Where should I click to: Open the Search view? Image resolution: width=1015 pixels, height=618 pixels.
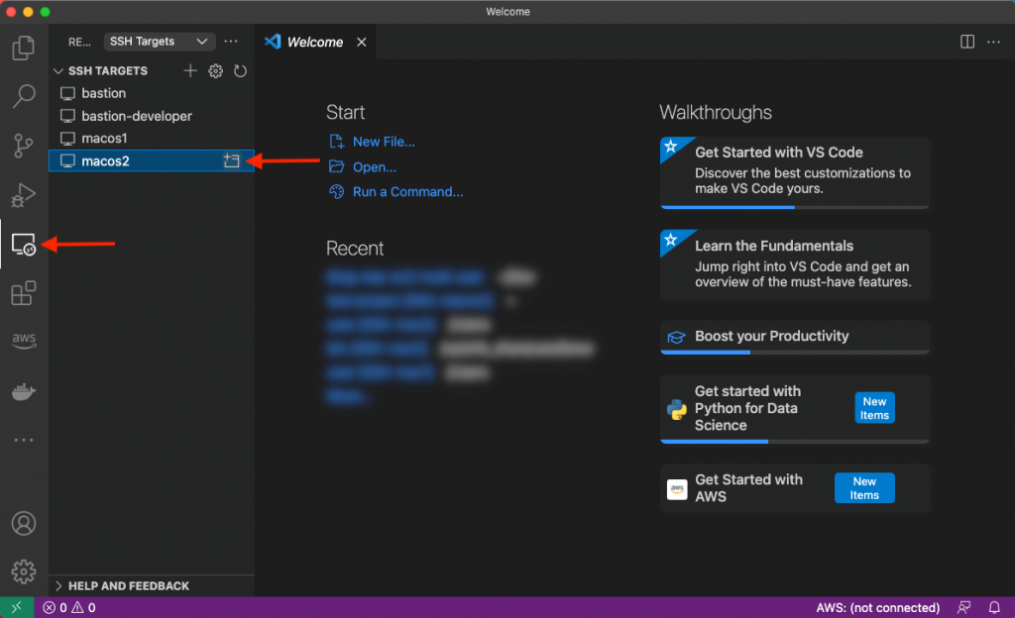(23, 96)
